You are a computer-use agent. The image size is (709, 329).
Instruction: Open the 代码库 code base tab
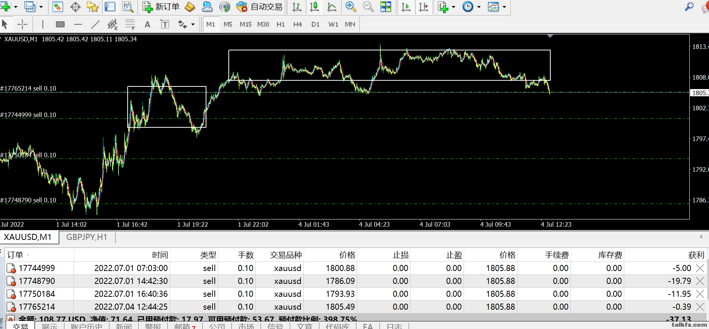click(337, 326)
